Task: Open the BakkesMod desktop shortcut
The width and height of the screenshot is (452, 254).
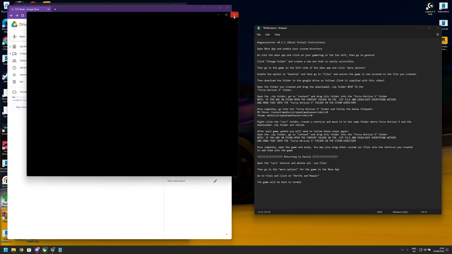Action: click(443, 8)
